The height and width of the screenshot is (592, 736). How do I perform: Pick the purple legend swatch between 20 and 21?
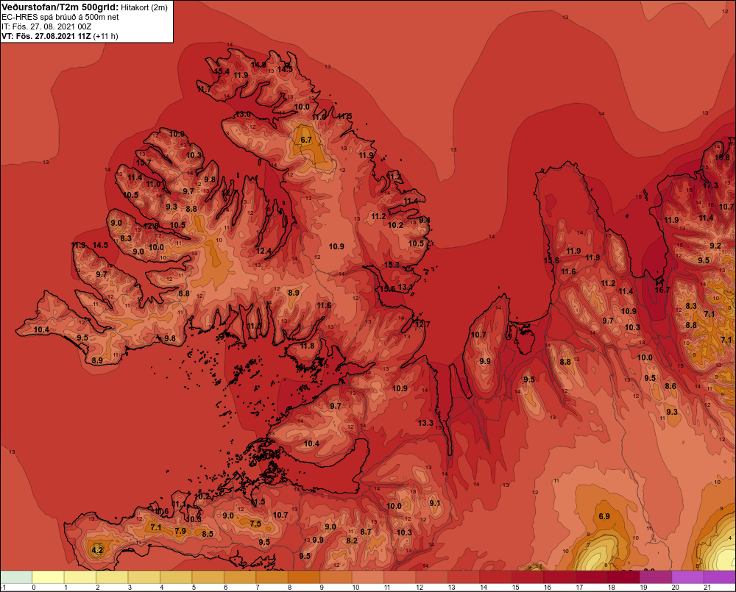[687, 577]
